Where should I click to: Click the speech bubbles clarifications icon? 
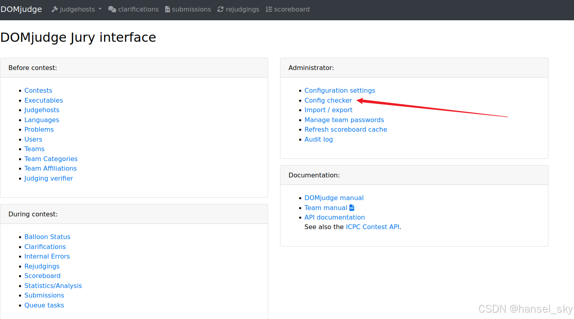pyautogui.click(x=112, y=9)
